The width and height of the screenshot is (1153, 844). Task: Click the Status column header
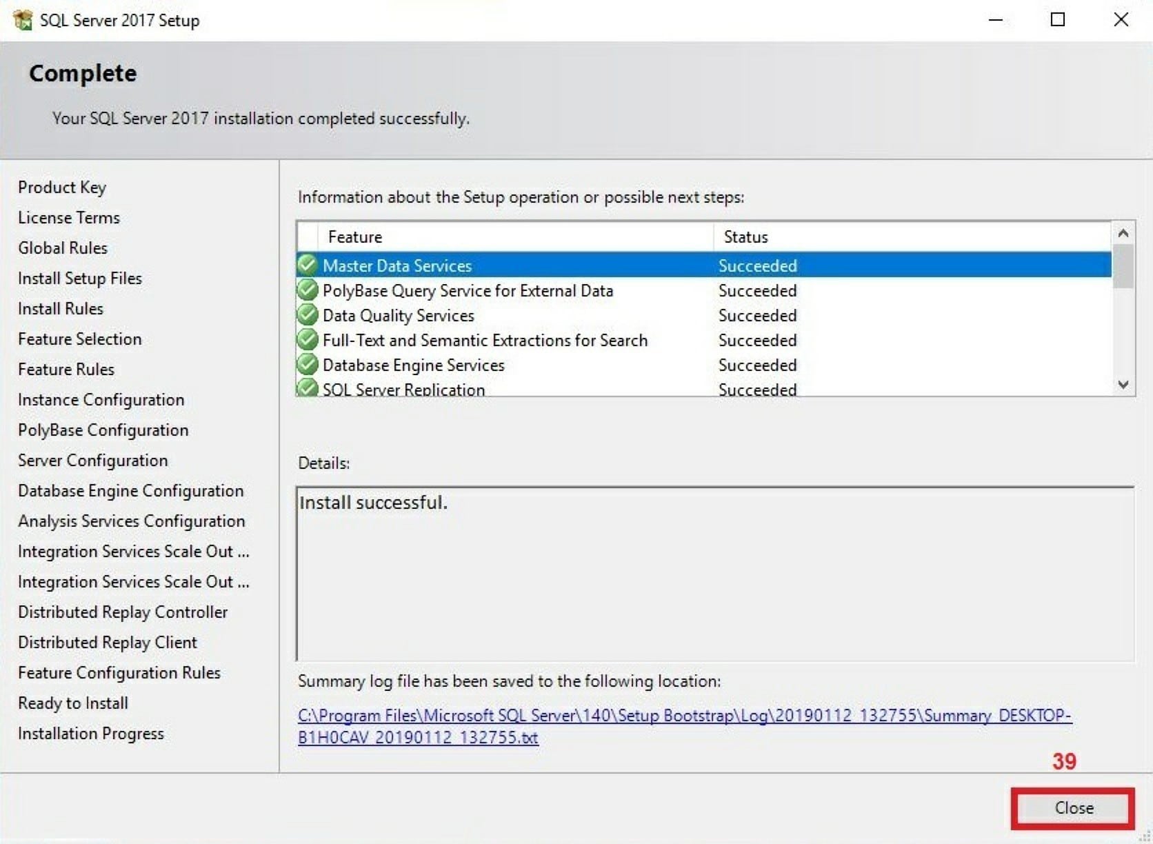(x=912, y=237)
